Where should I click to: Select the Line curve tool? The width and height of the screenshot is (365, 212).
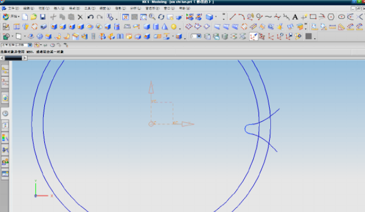click(233, 17)
